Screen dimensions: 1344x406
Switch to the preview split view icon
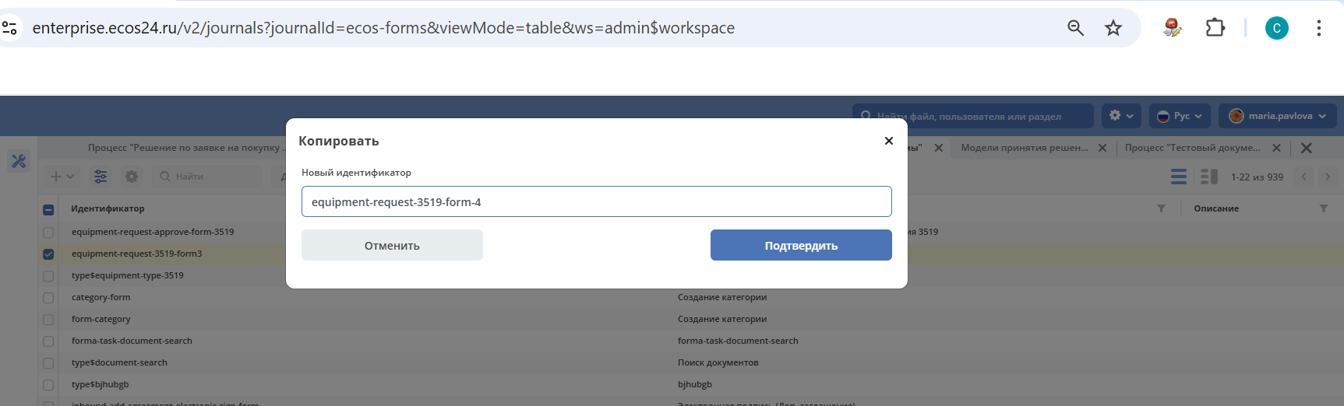click(x=1208, y=177)
